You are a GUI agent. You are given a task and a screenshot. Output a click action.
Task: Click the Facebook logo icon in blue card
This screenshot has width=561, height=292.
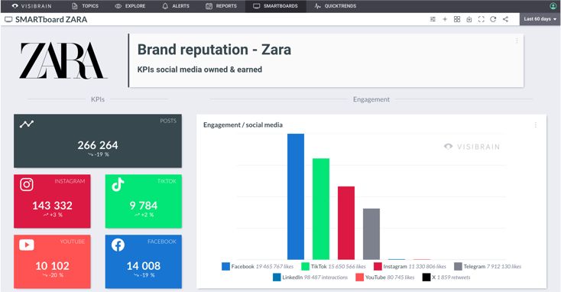point(118,245)
